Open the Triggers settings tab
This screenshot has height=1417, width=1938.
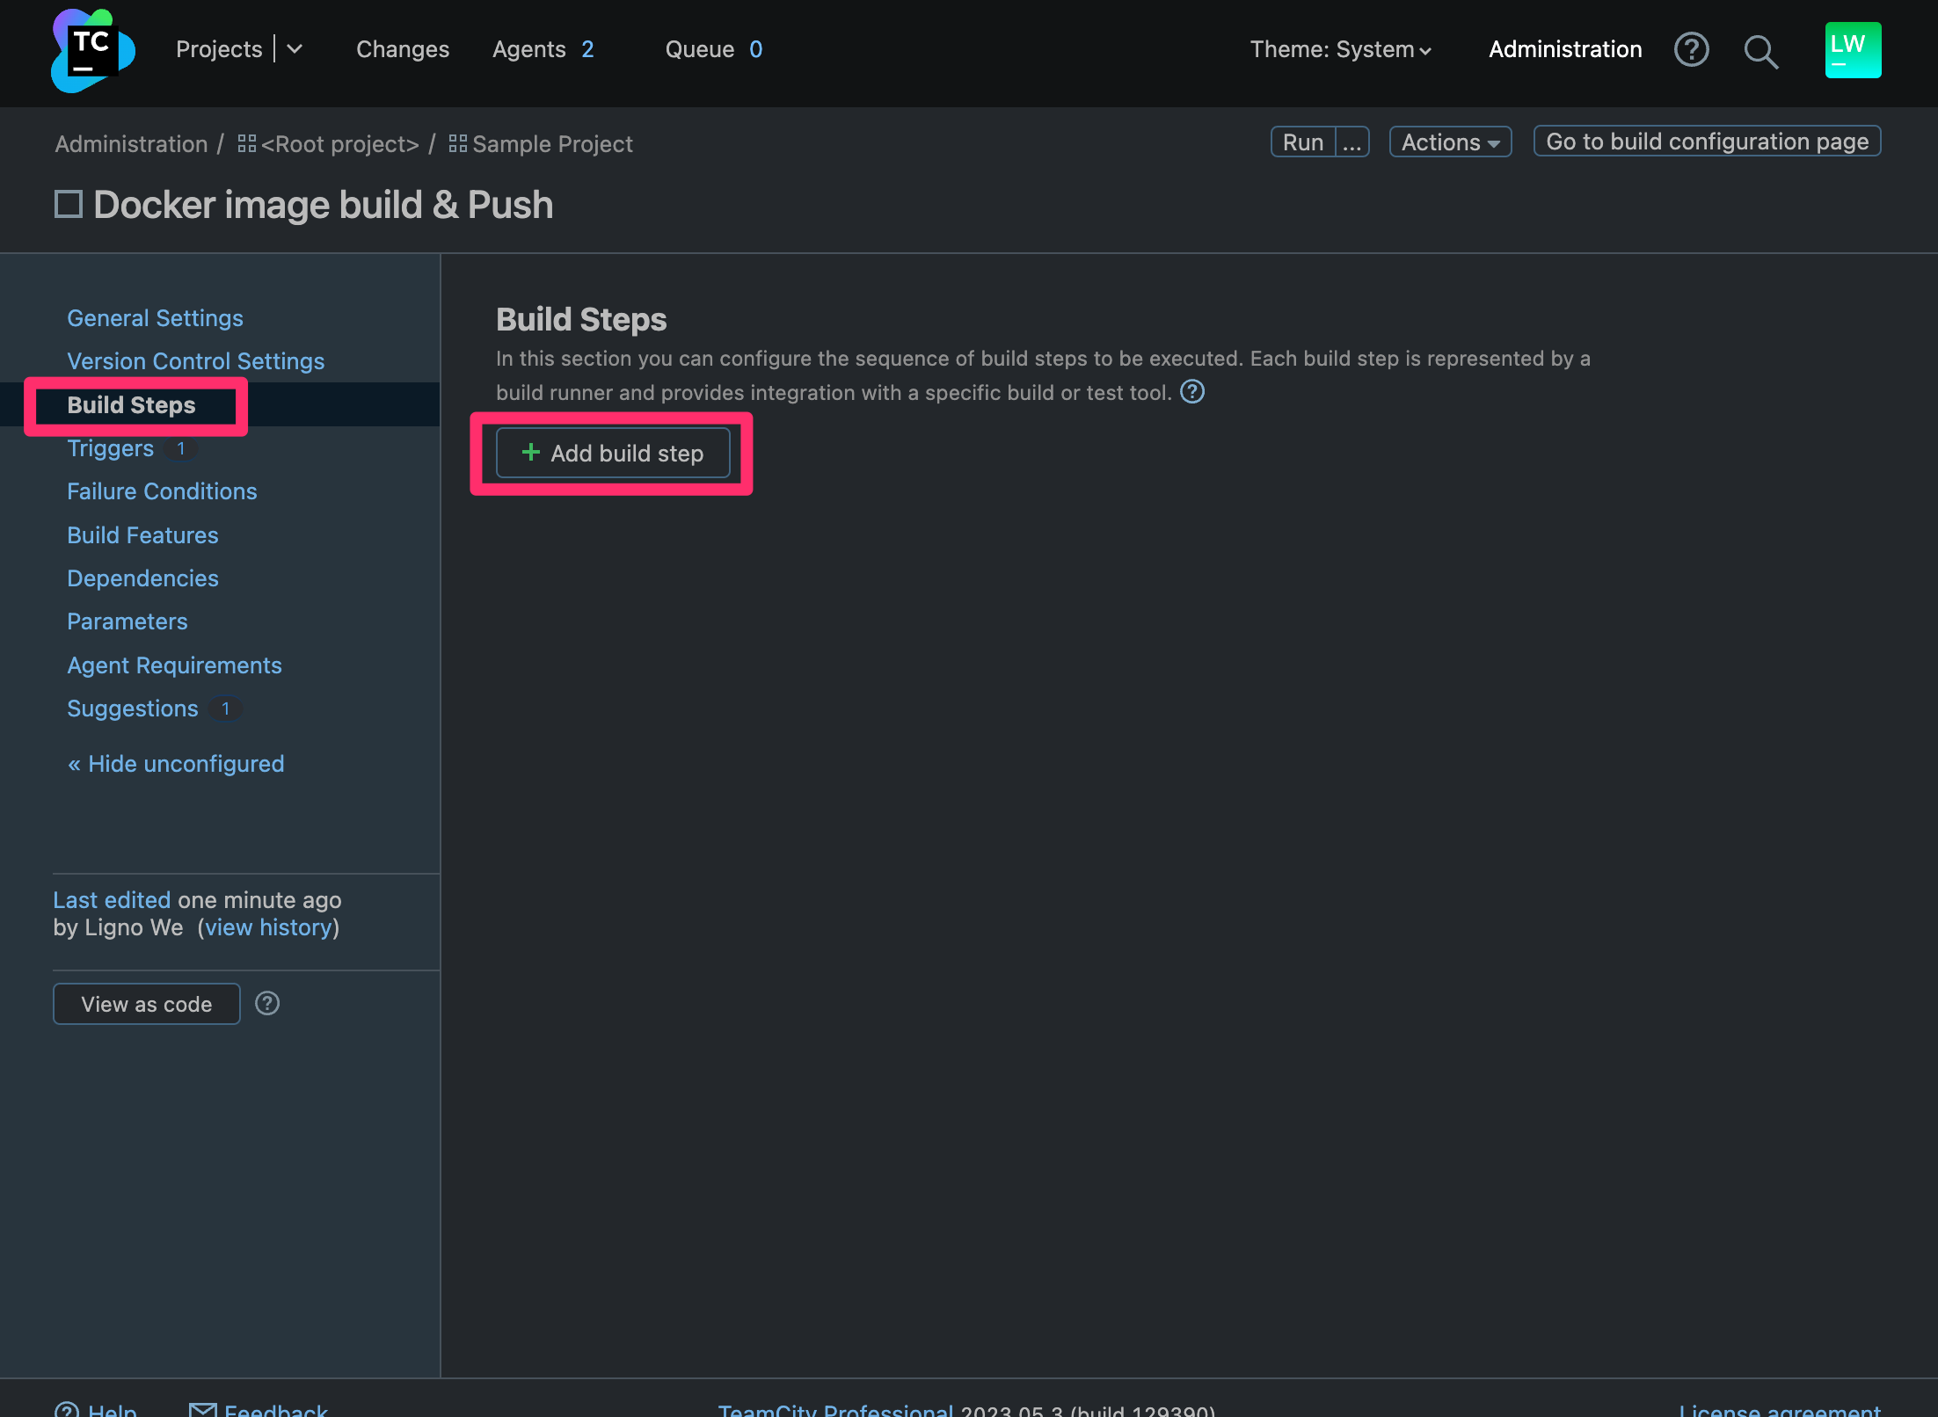coord(111,448)
